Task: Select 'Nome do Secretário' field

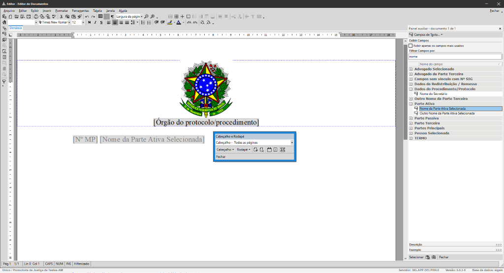Action: pos(433,94)
